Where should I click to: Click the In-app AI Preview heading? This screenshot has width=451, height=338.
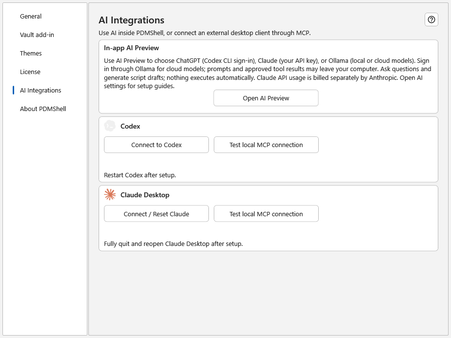pyautogui.click(x=131, y=48)
